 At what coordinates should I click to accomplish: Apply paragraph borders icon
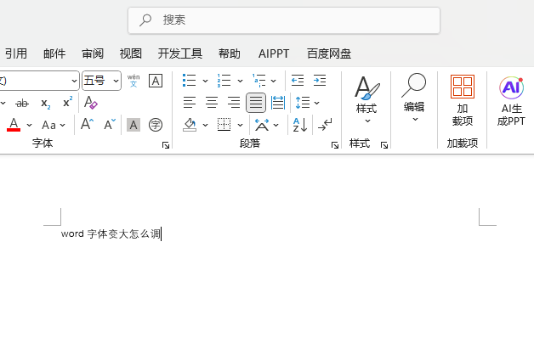[224, 125]
